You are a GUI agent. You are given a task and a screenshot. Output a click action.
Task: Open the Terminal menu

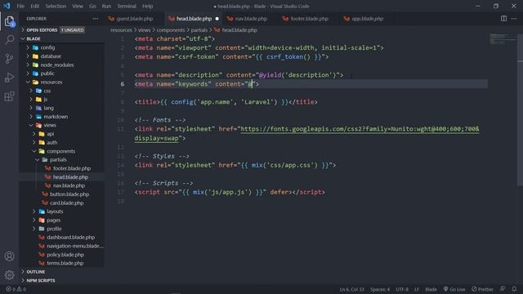click(x=127, y=6)
